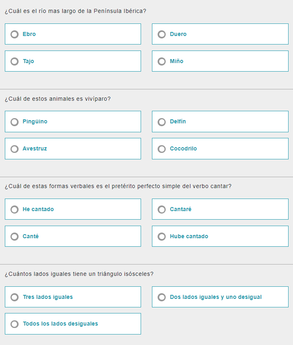Mark the Miño radio button
This screenshot has height=345, width=293.
click(162, 61)
